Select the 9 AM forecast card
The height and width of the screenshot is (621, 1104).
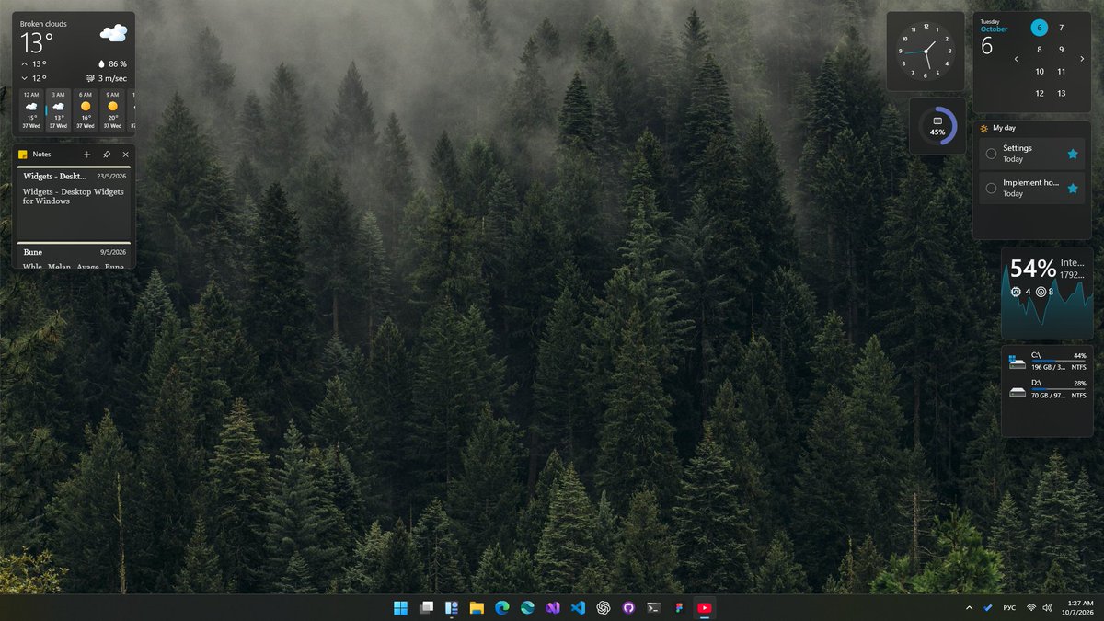112,110
